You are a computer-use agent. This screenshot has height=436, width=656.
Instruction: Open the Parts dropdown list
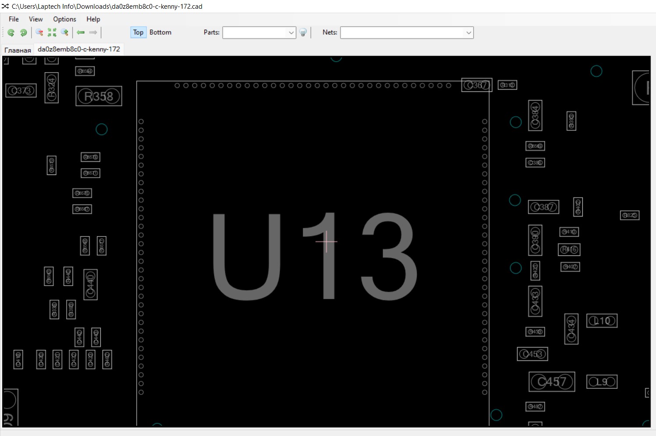(291, 33)
